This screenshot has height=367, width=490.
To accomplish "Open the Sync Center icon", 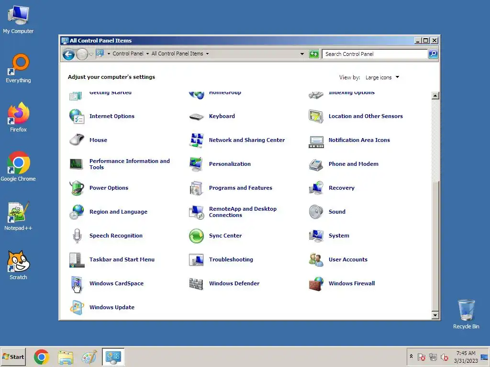I will (x=196, y=236).
